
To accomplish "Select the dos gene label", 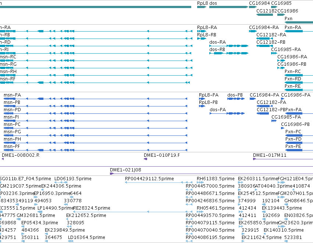I will click(213, 3).
